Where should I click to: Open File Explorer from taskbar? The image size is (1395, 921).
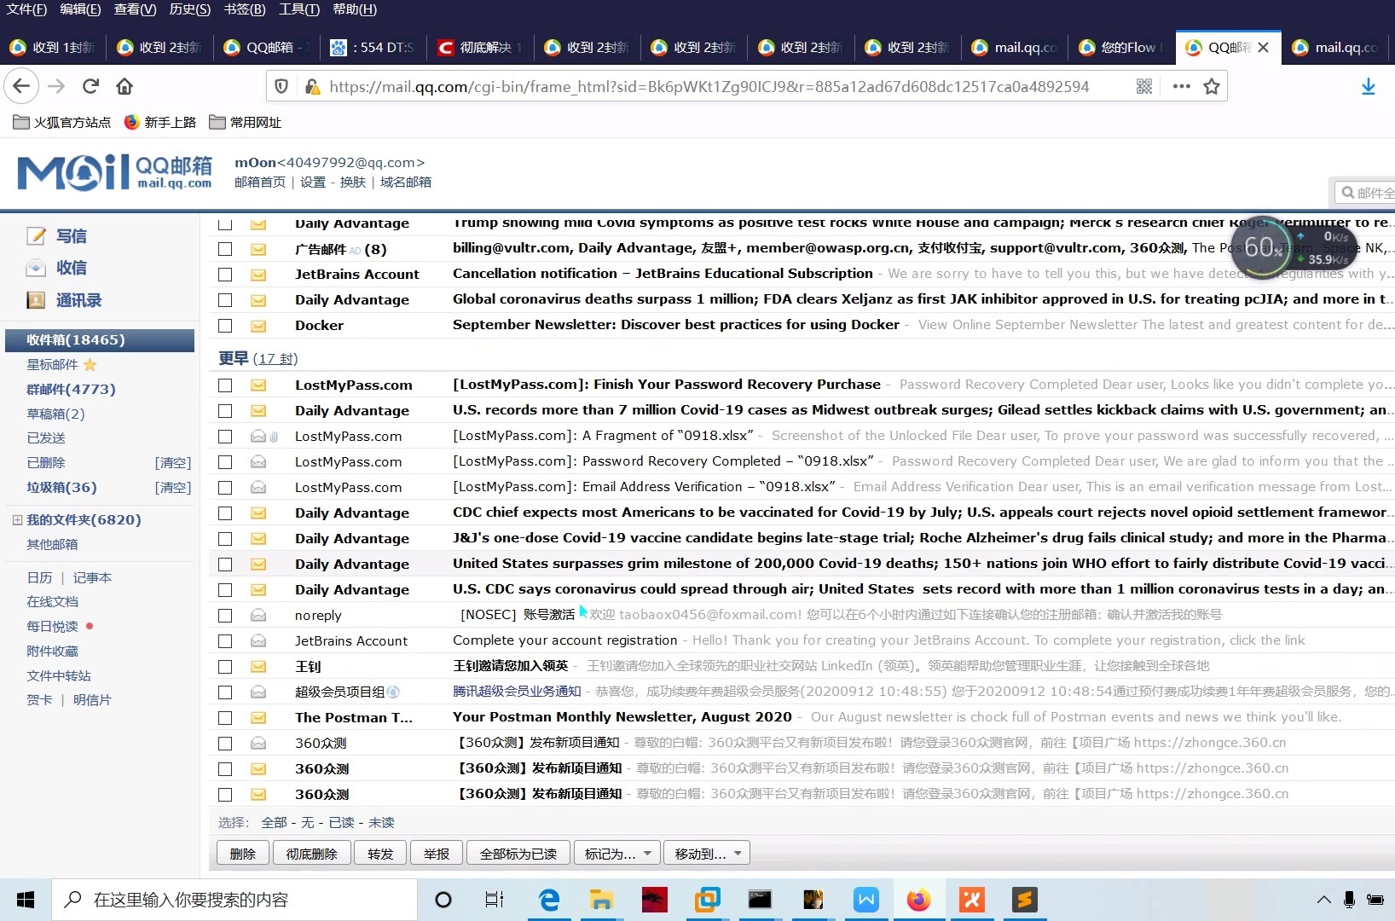coord(601,900)
